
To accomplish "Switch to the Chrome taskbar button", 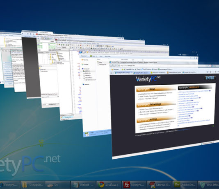I will coord(109,185).
